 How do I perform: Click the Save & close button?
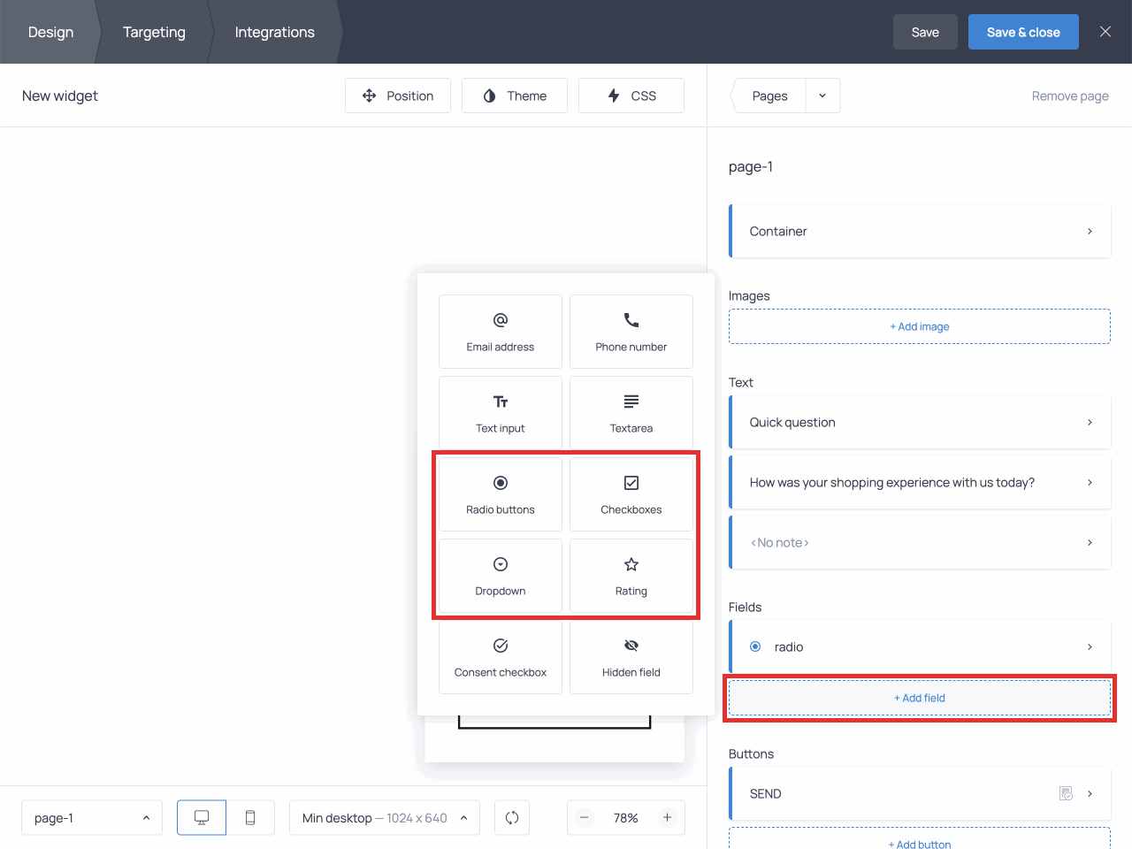point(1023,32)
